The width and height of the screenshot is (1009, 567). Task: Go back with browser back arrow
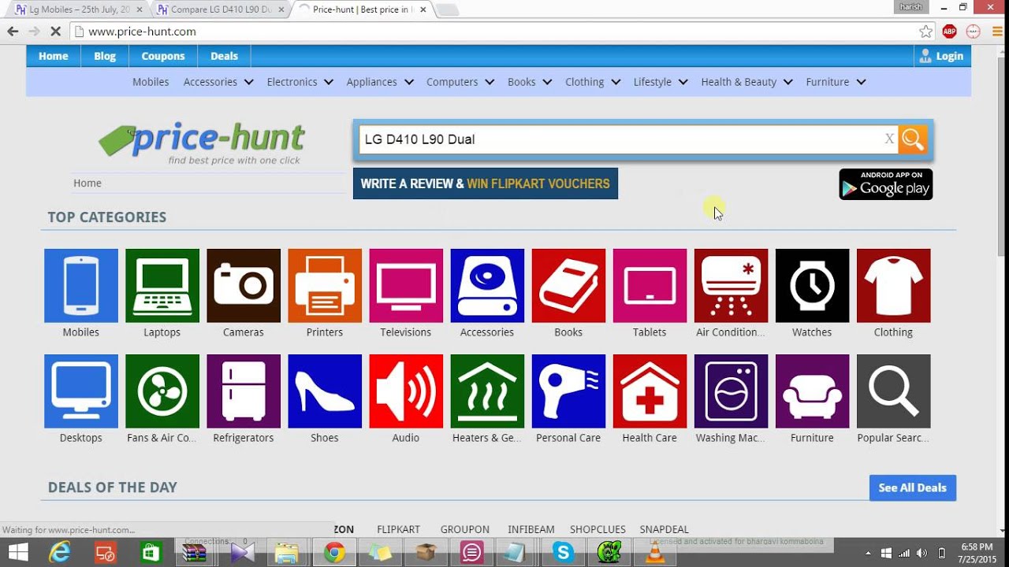click(13, 31)
